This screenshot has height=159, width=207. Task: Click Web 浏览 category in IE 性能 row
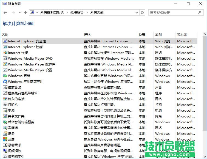click(x=164, y=47)
